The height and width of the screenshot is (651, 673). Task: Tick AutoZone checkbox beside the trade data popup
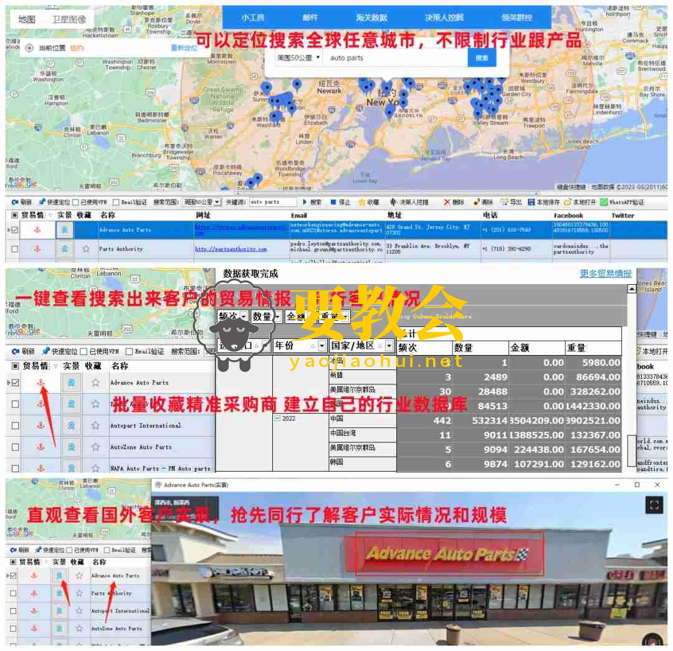point(15,447)
